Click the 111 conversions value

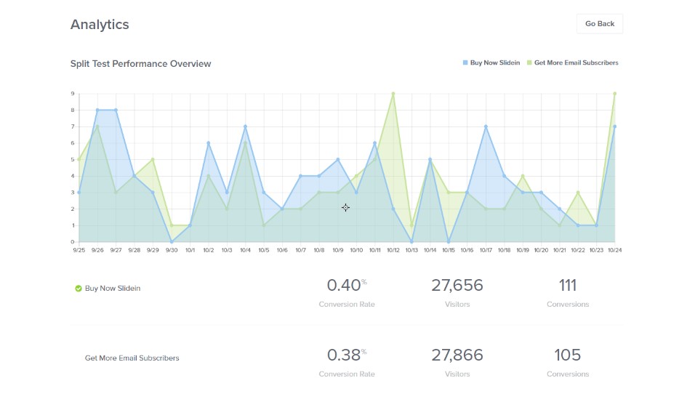(x=567, y=285)
